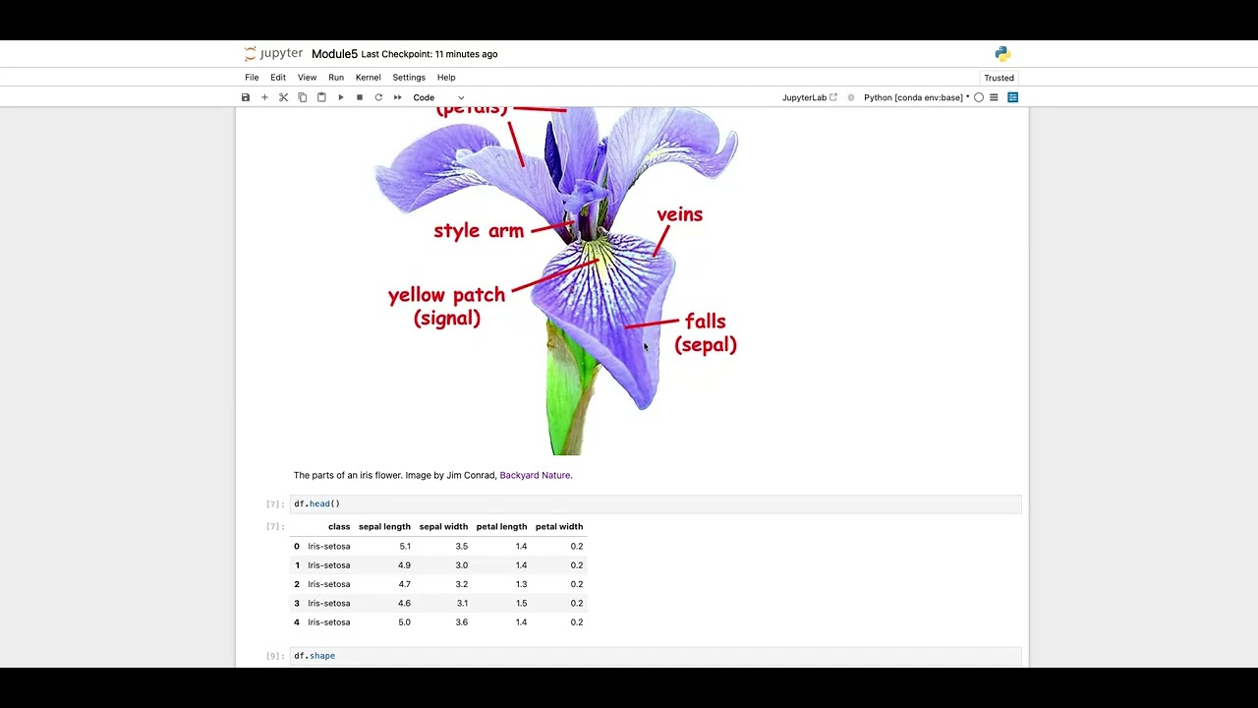Click into the df.head() code cell
This screenshot has height=708, width=1258.
(656, 503)
